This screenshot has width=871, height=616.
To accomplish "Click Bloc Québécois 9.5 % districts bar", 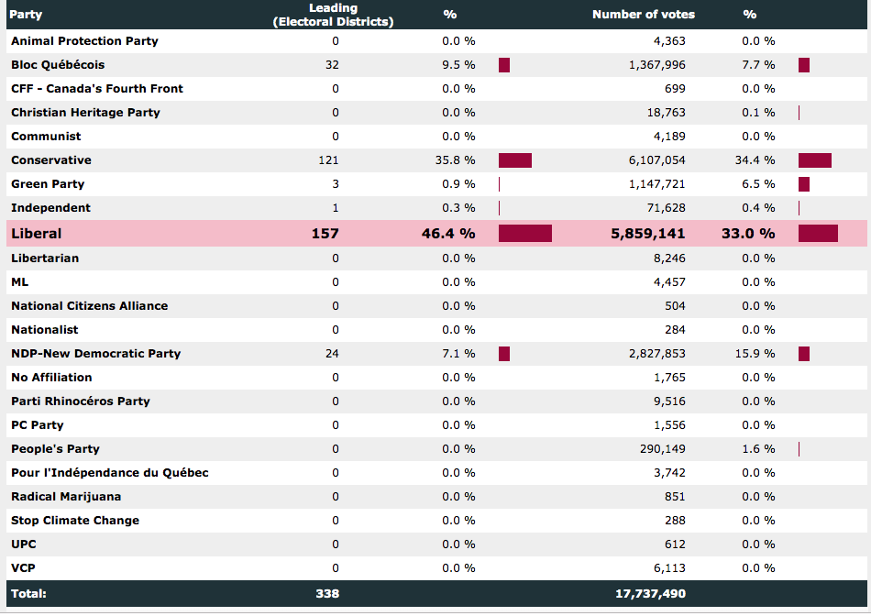I will (x=503, y=65).
